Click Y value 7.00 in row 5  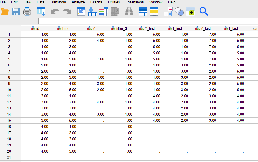91,59
